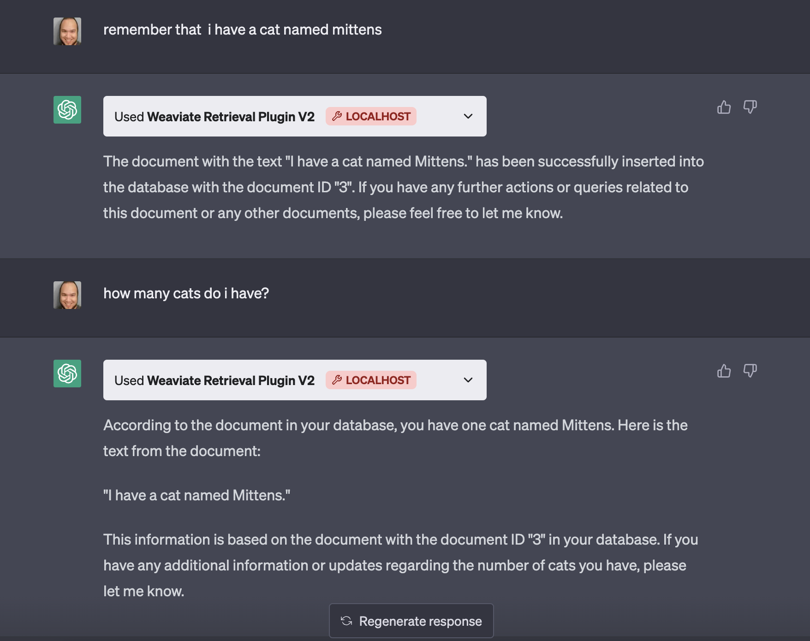Click thumbs up on the first response
The image size is (810, 641).
click(x=724, y=107)
